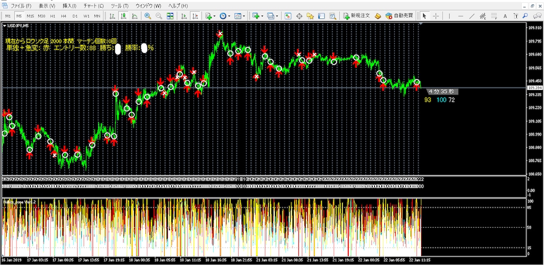Draw a trendline with line tool
Viewport: 544px width, 265px height.
472,16
